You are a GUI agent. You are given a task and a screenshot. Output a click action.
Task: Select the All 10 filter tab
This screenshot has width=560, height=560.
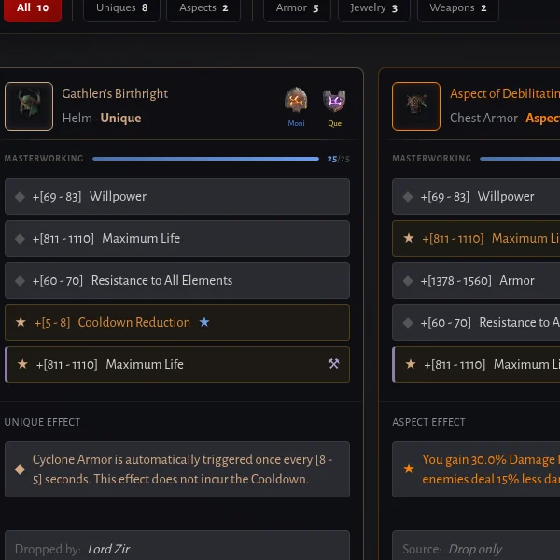33,8
